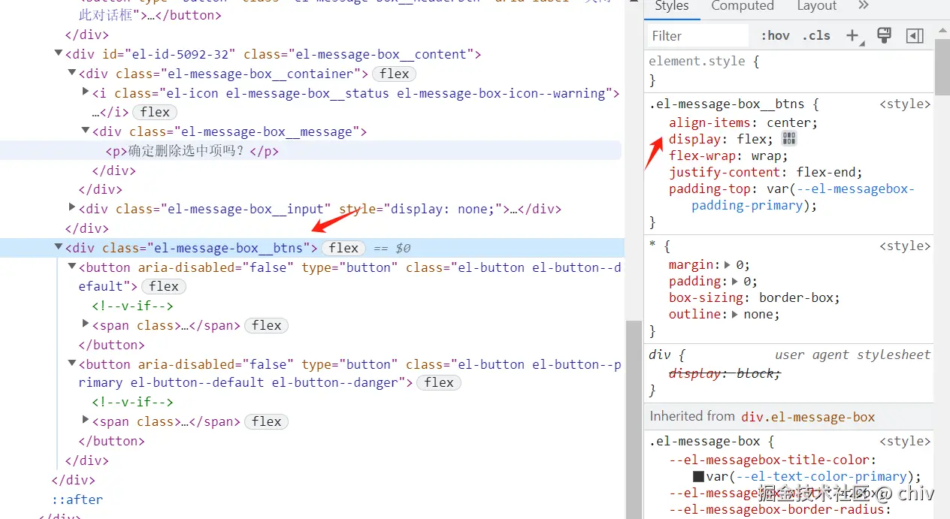Expand the el-message-box__input div

72,207
